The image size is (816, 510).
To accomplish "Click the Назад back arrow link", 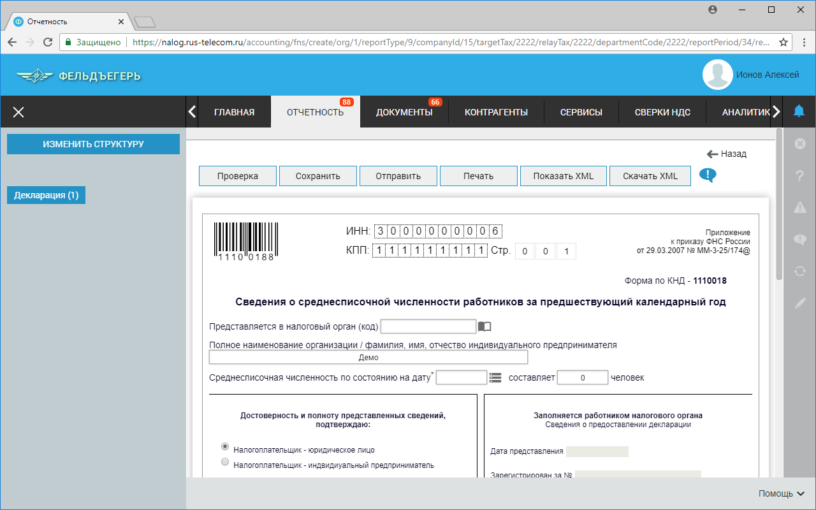I will pyautogui.click(x=727, y=154).
